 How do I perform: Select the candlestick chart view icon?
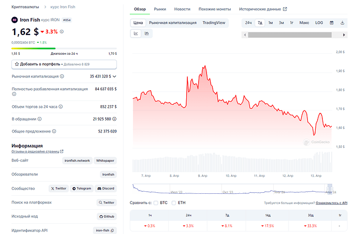146,34
